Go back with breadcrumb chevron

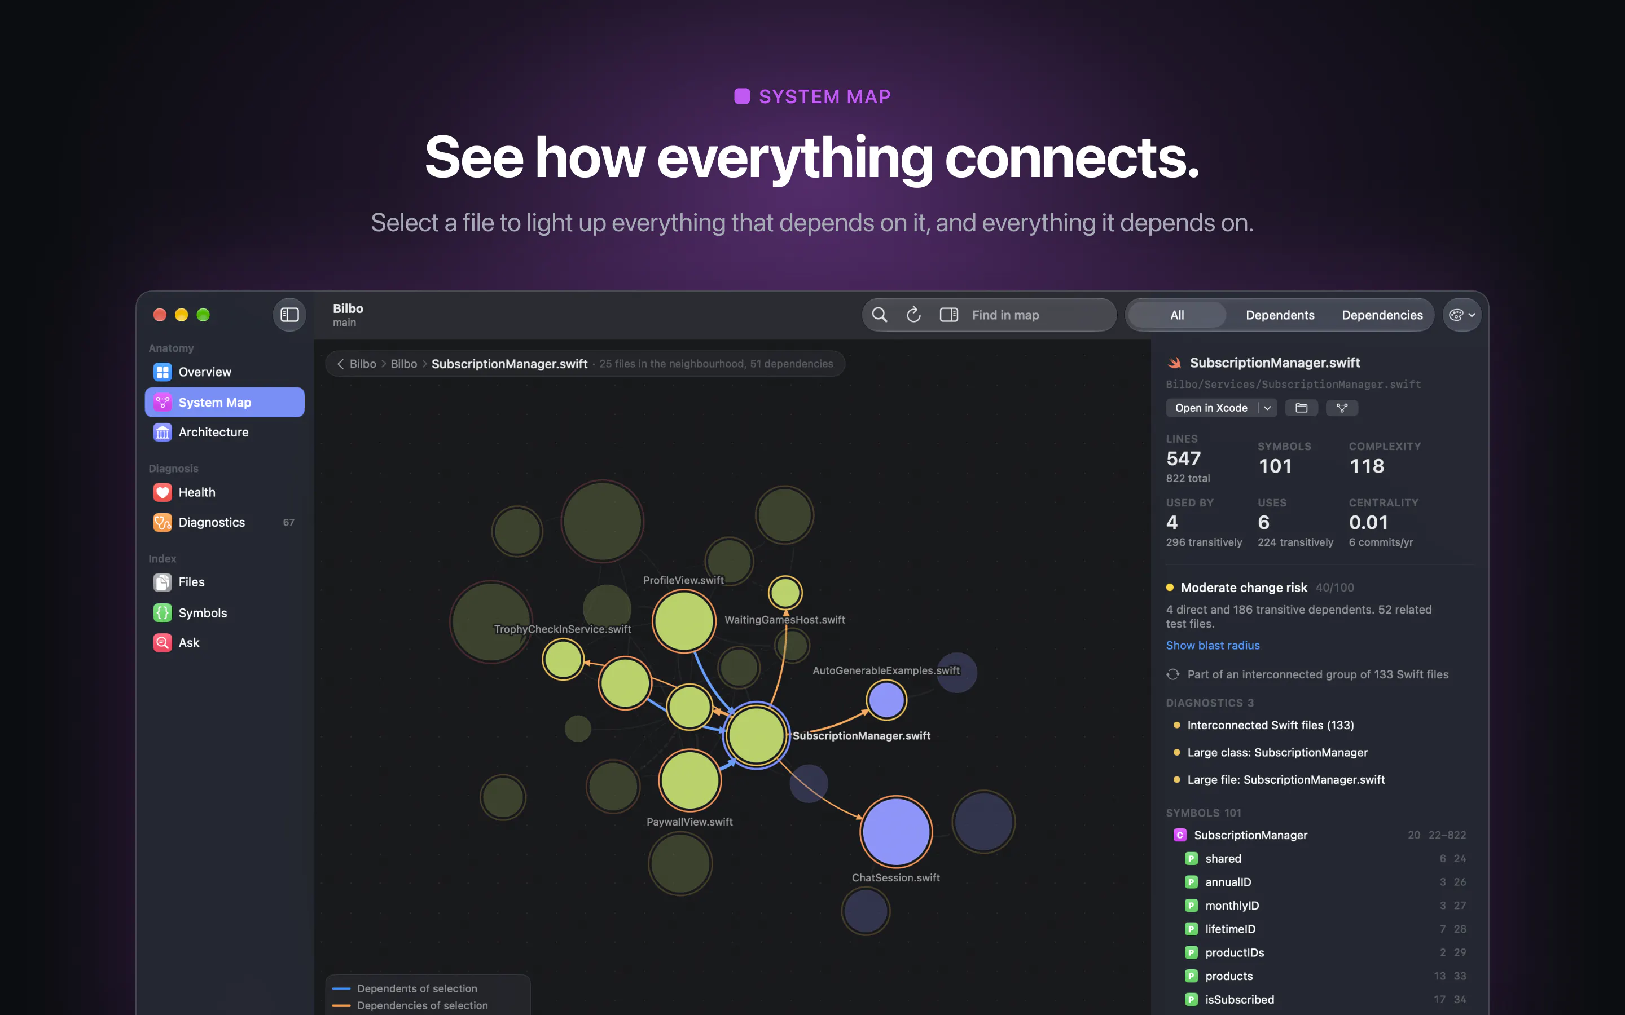point(340,364)
